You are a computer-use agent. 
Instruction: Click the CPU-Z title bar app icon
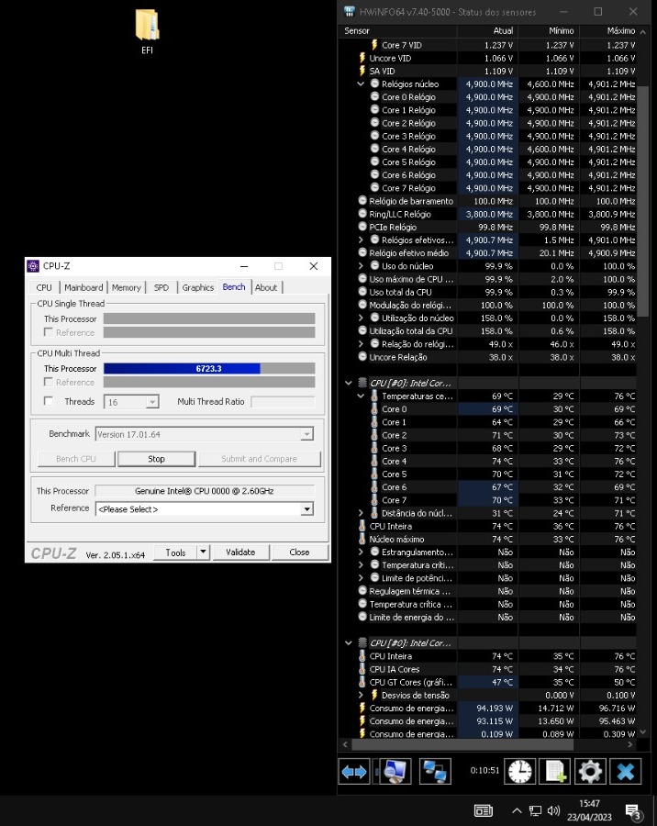coord(33,266)
